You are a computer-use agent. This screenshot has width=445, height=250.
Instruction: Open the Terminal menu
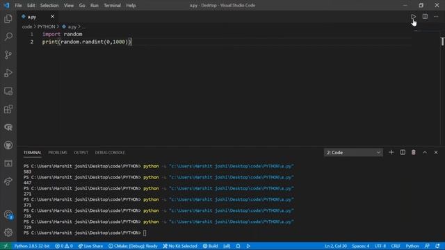click(113, 6)
